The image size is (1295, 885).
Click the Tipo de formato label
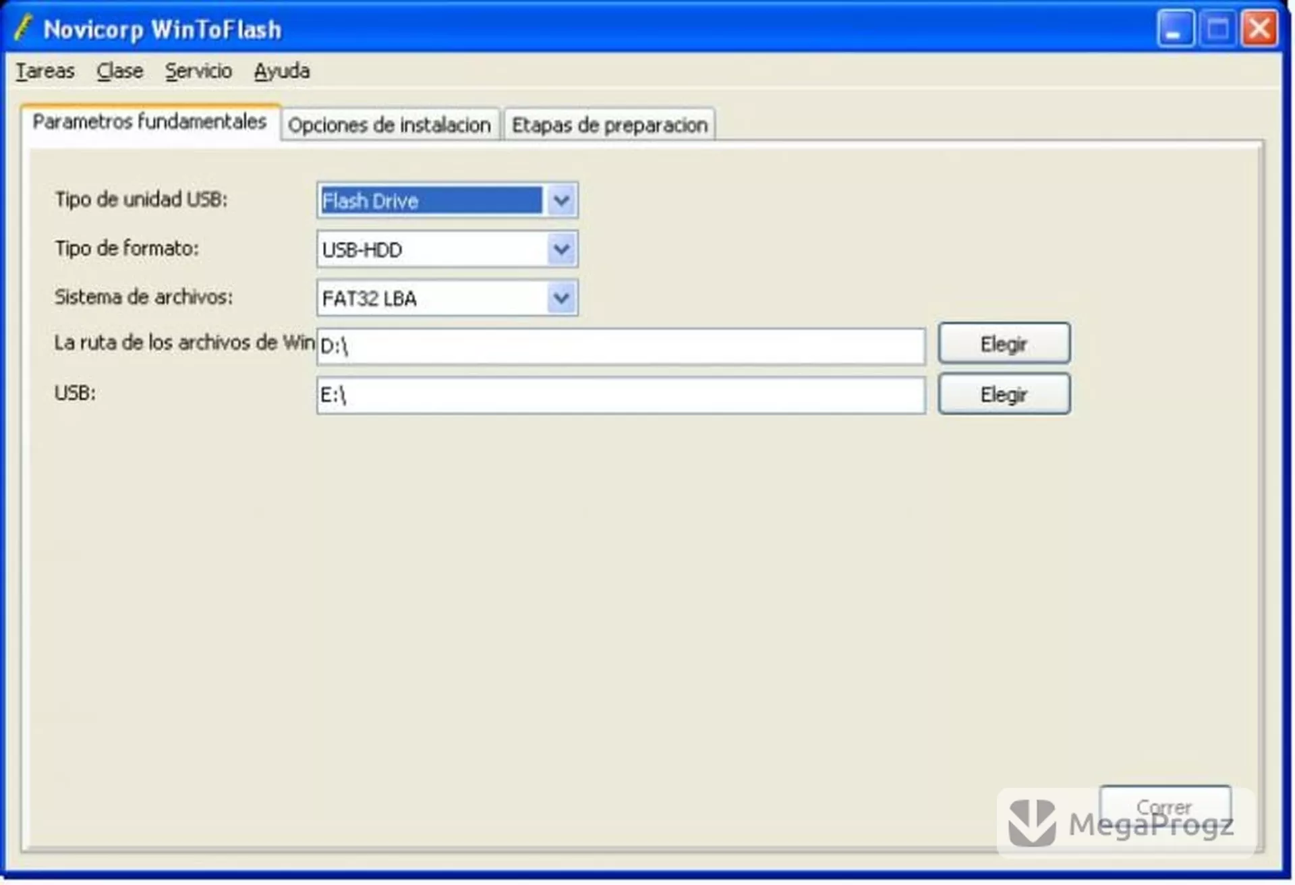point(127,248)
